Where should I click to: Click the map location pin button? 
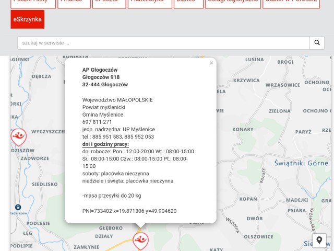[x=319, y=241]
